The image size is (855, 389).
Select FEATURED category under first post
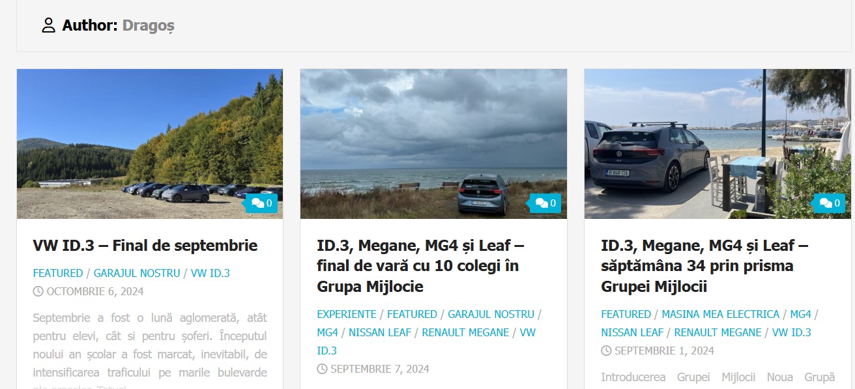pyautogui.click(x=58, y=273)
